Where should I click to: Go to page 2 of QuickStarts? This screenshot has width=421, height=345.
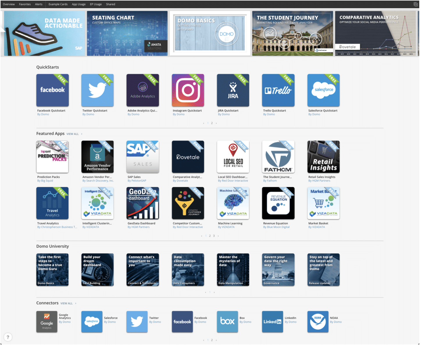[x=212, y=123]
